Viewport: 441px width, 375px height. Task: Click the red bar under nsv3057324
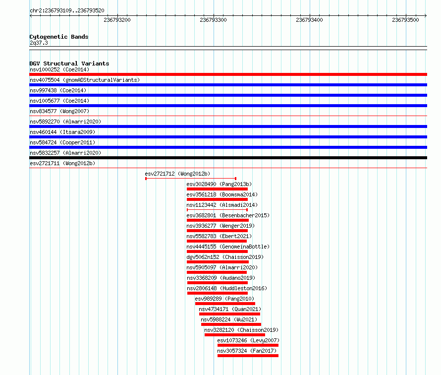point(248,356)
